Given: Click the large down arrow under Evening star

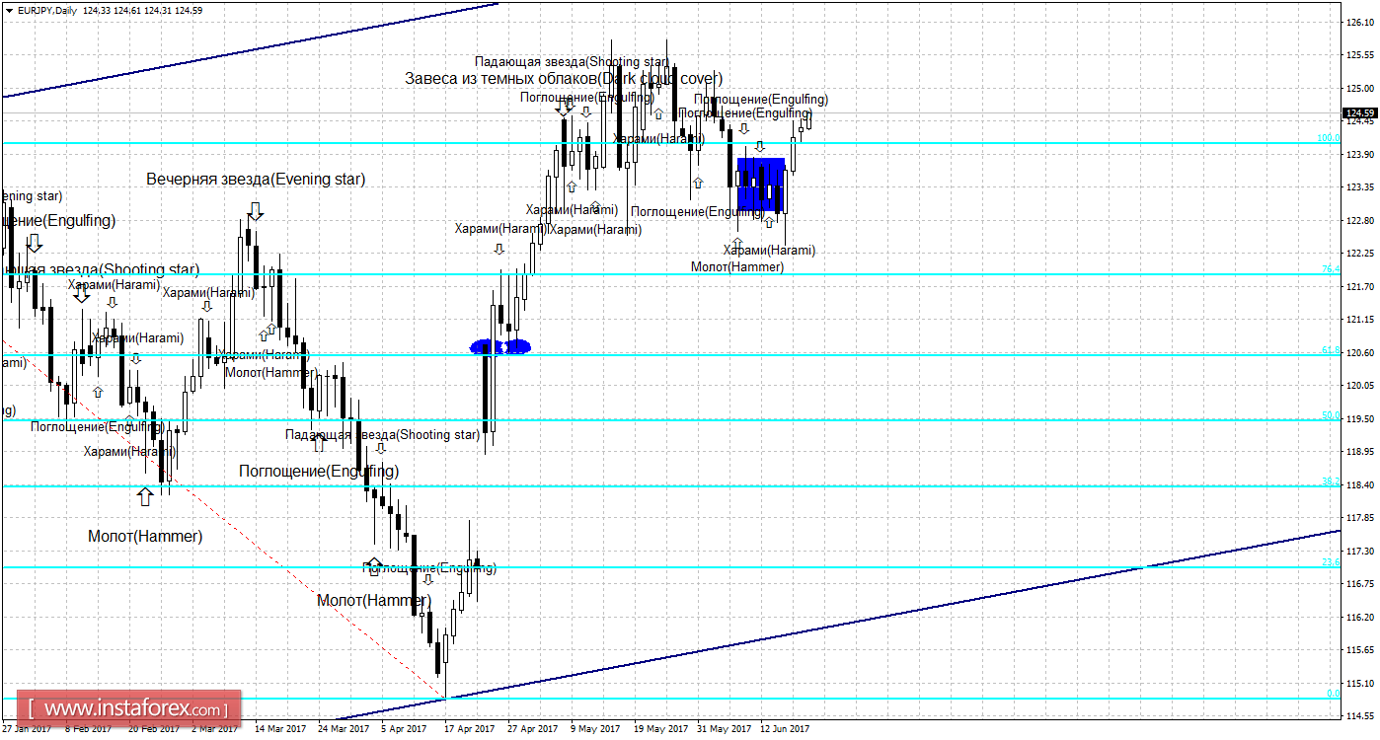Looking at the screenshot, I should [255, 211].
